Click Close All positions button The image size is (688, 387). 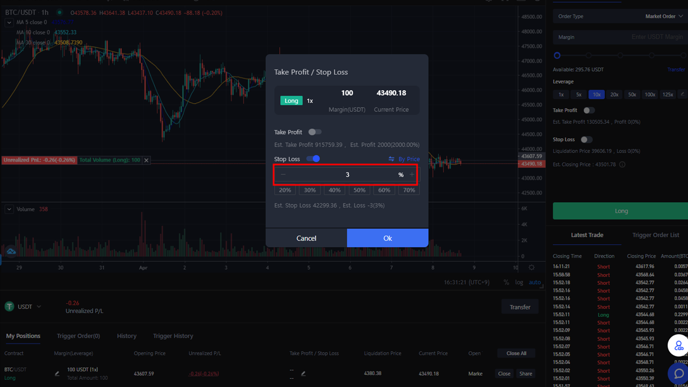pyautogui.click(x=516, y=353)
